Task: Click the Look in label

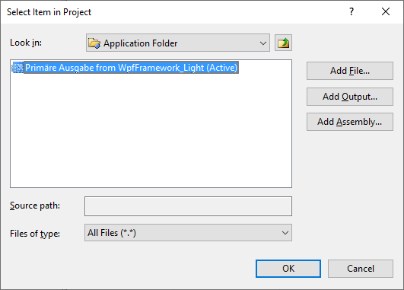Action: [26, 43]
